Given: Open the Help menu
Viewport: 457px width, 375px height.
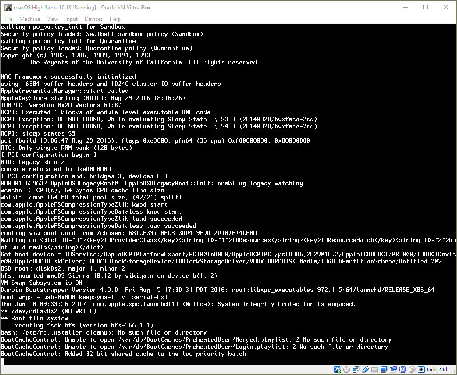Looking at the screenshot, I should pos(115,19).
